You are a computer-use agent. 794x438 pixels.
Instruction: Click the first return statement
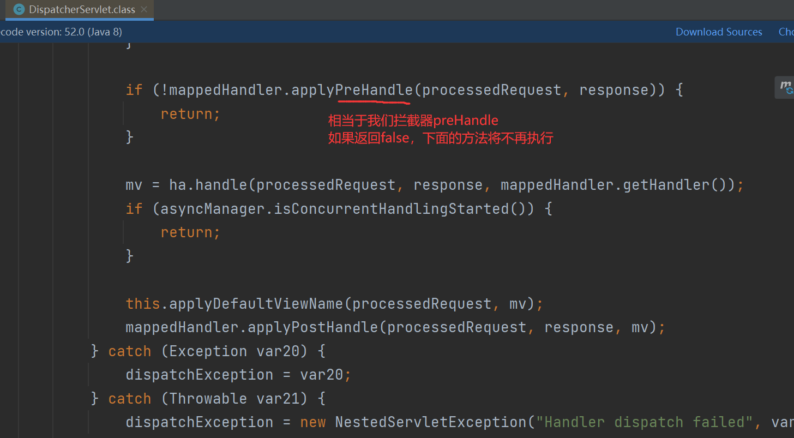[190, 114]
